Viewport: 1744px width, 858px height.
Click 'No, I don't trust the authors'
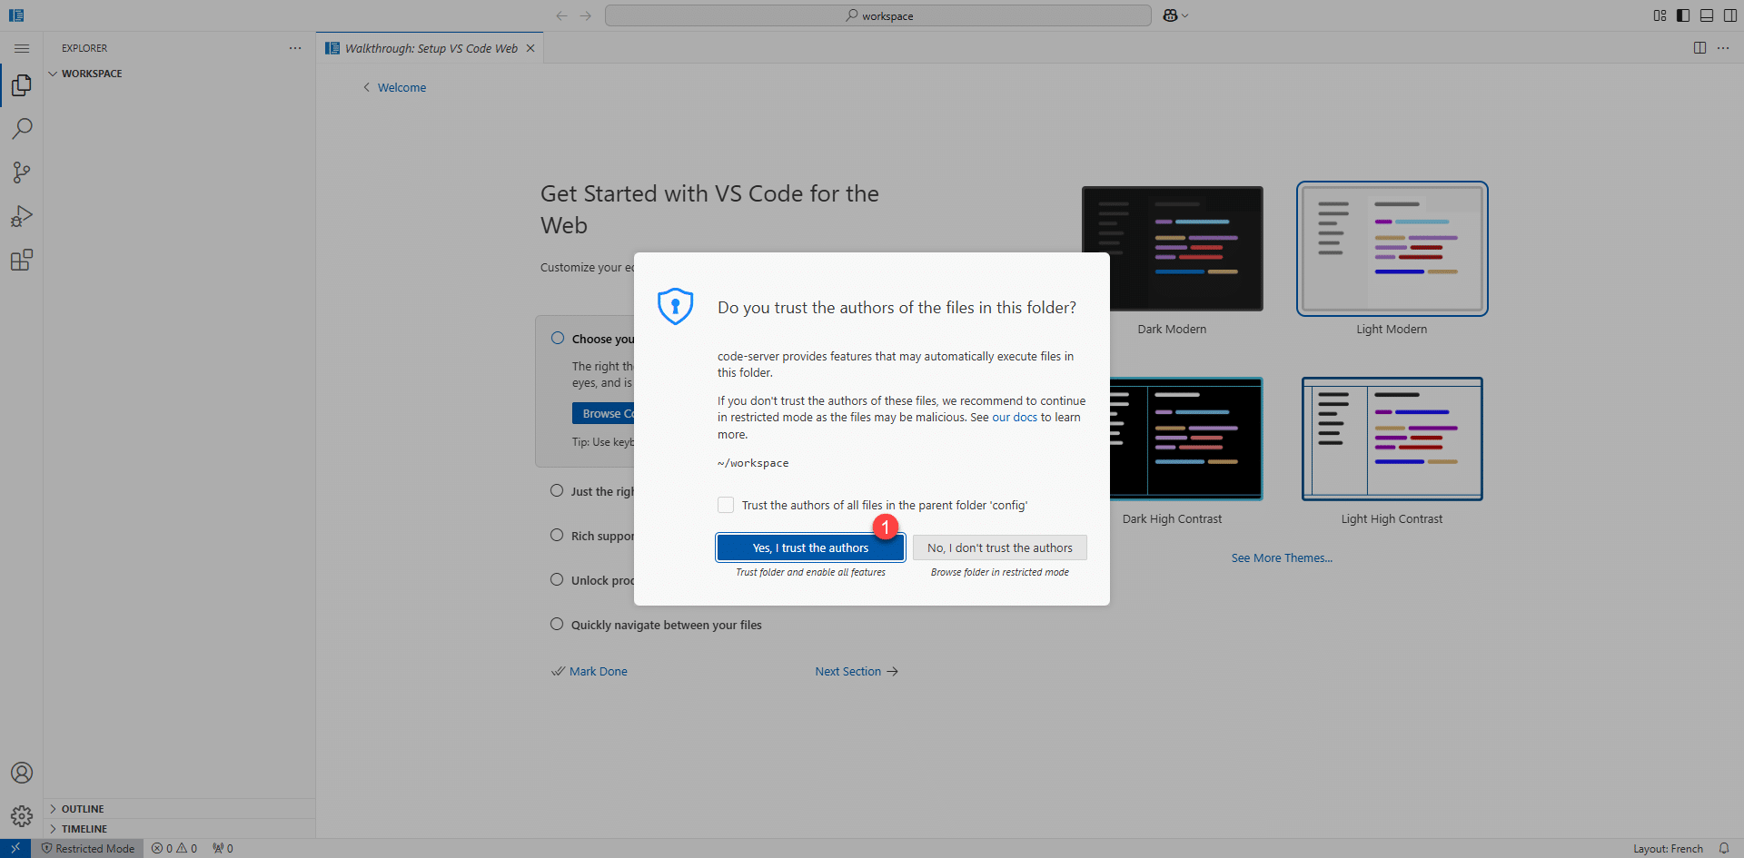[x=999, y=547]
